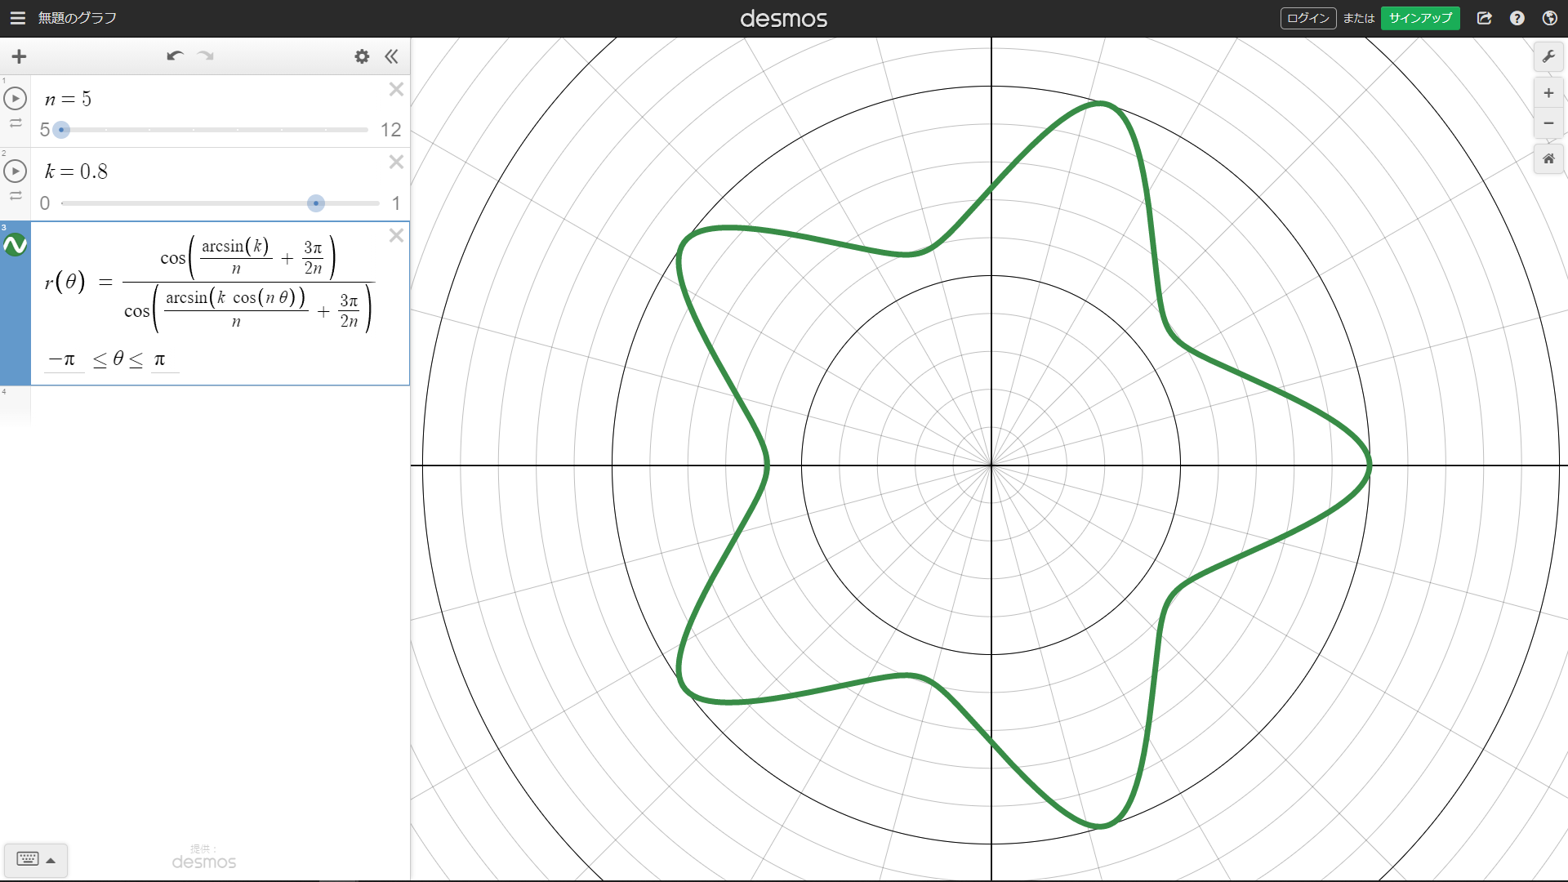Open the hamburger main menu
The image size is (1568, 882).
click(x=17, y=18)
